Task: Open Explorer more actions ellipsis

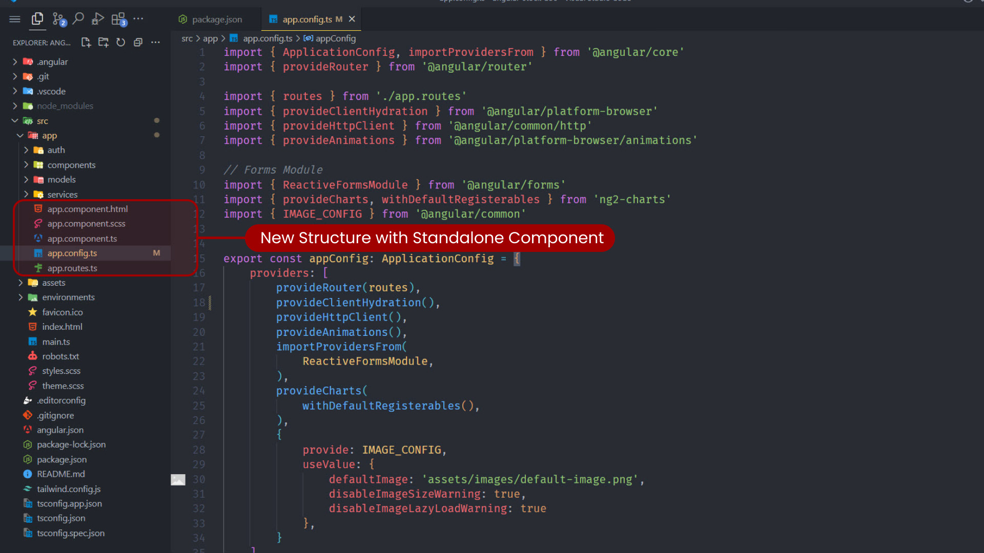Action: pyautogui.click(x=155, y=42)
